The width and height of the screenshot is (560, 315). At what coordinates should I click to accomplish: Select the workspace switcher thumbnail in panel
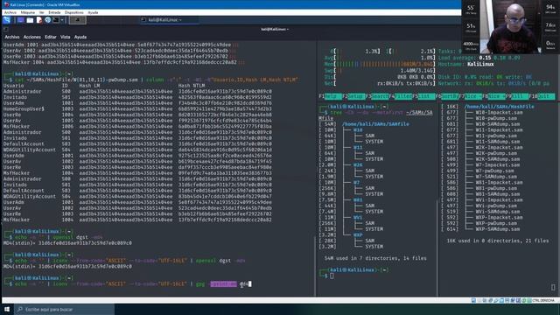[78, 20]
